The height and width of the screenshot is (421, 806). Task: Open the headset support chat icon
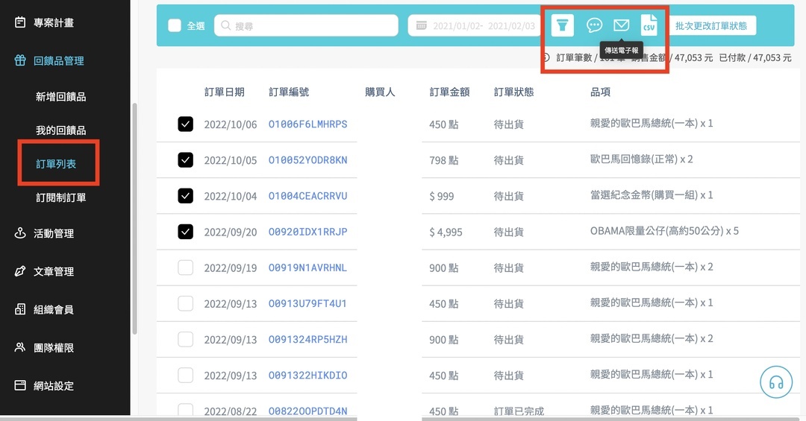[x=776, y=382]
